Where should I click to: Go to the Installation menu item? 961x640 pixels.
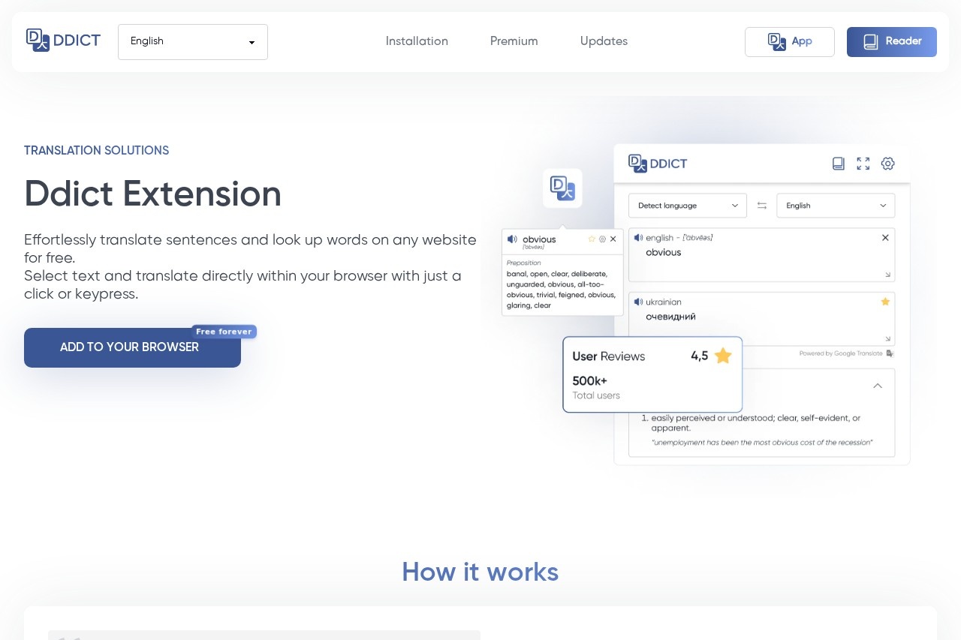[x=417, y=41]
